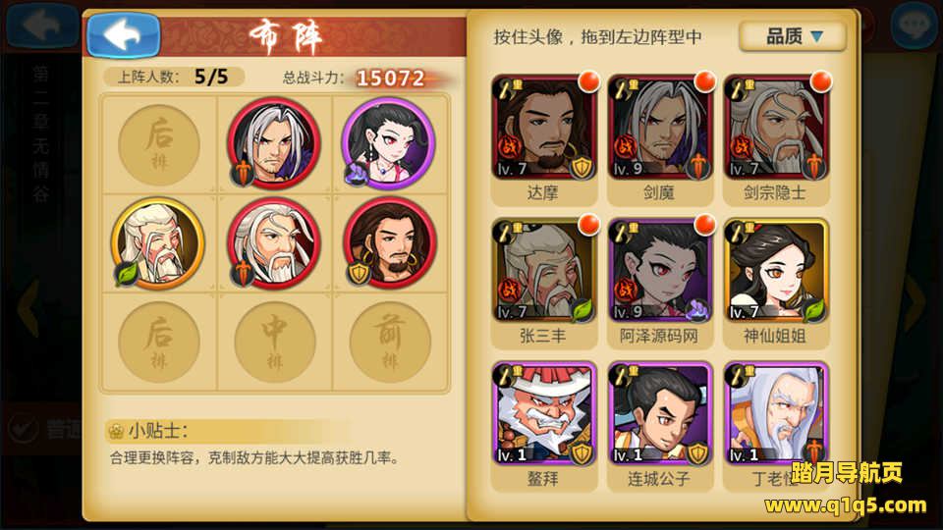Tap the empty 后排 slot in top row
Screen dimensions: 943x530
(x=159, y=144)
